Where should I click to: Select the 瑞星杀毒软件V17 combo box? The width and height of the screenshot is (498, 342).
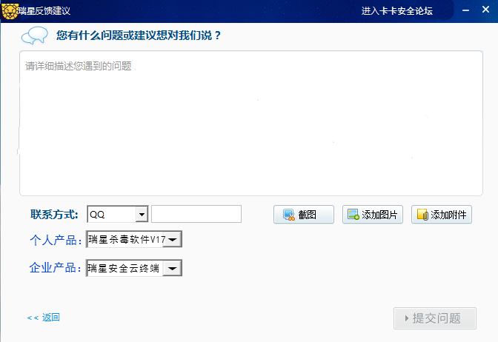133,239
